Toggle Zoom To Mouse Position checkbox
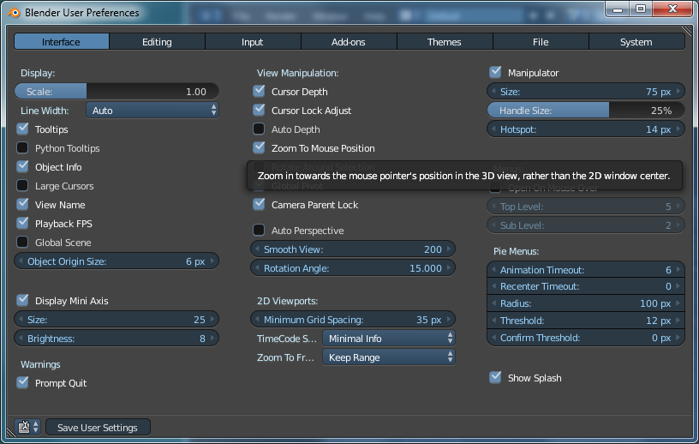This screenshot has width=699, height=444. tap(259, 147)
